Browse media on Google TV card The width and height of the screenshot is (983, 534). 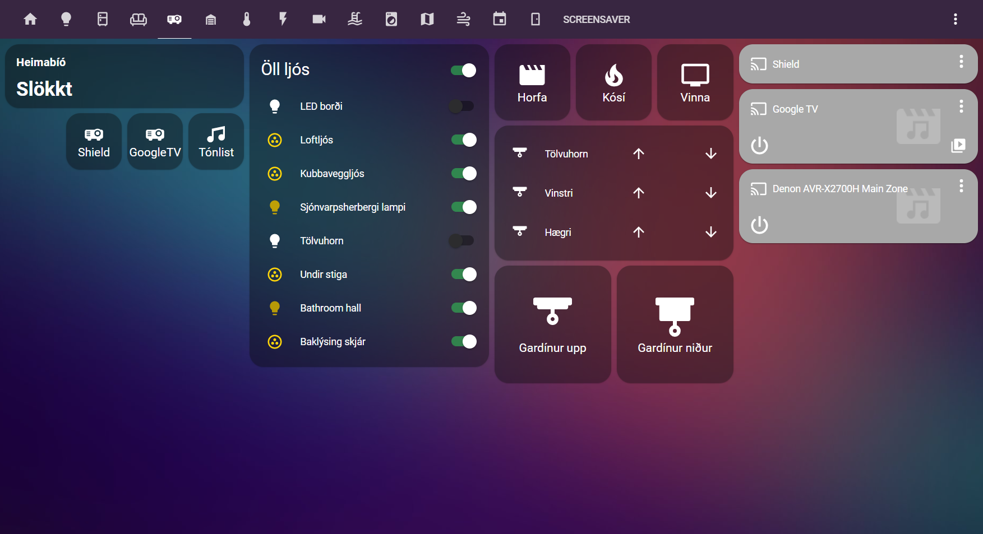click(x=958, y=146)
